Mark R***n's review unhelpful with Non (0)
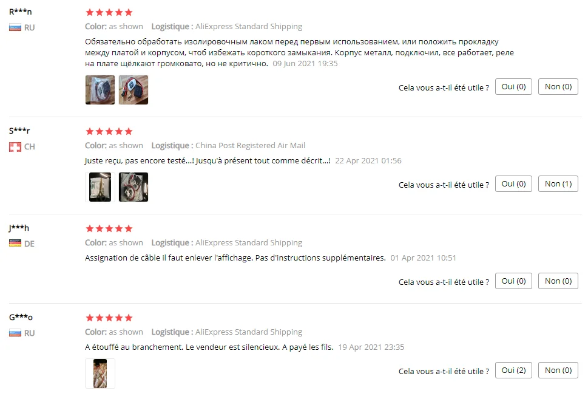The width and height of the screenshot is (588, 396). click(558, 87)
